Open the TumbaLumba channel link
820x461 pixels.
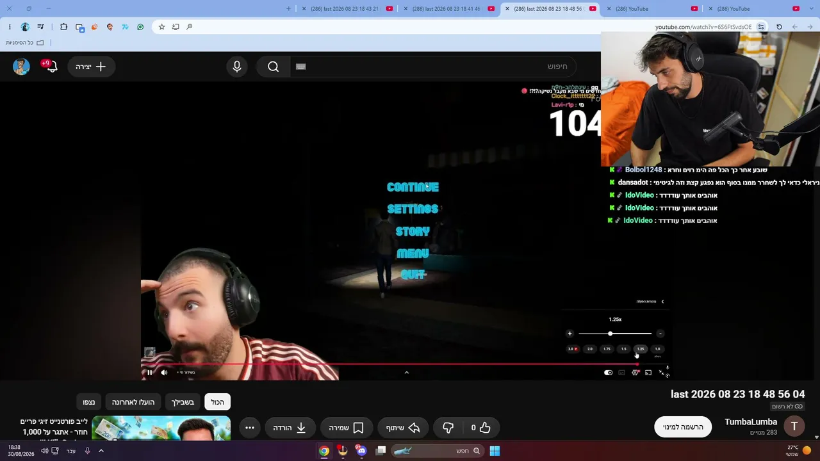pyautogui.click(x=751, y=422)
